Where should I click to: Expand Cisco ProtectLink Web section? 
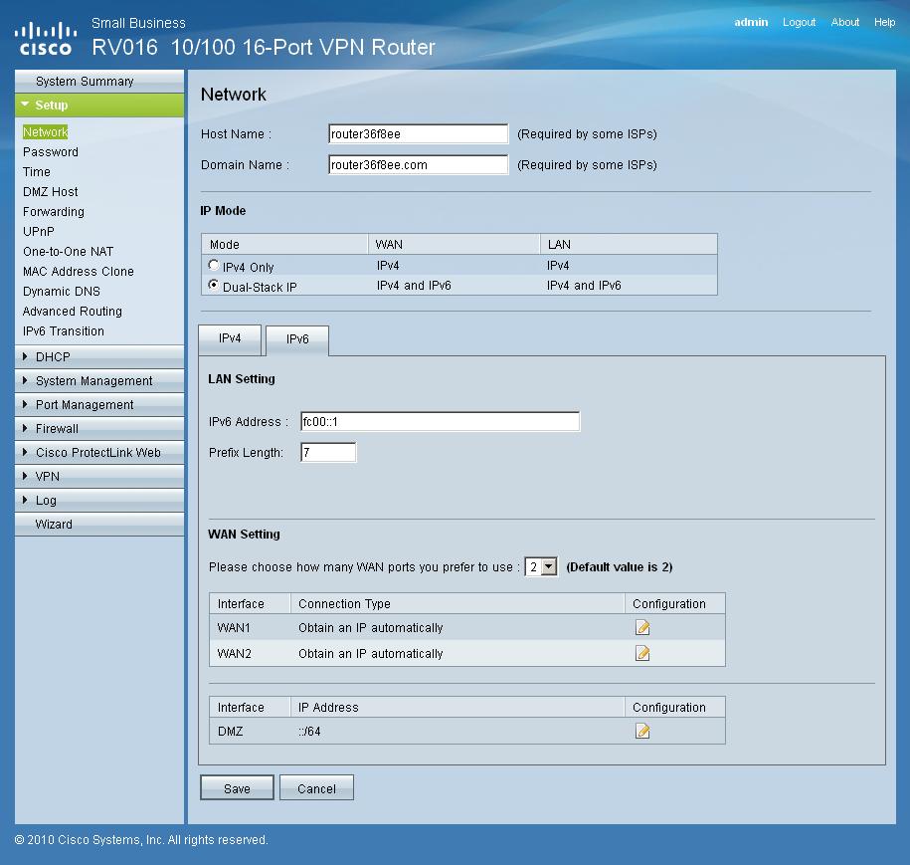tap(99, 452)
